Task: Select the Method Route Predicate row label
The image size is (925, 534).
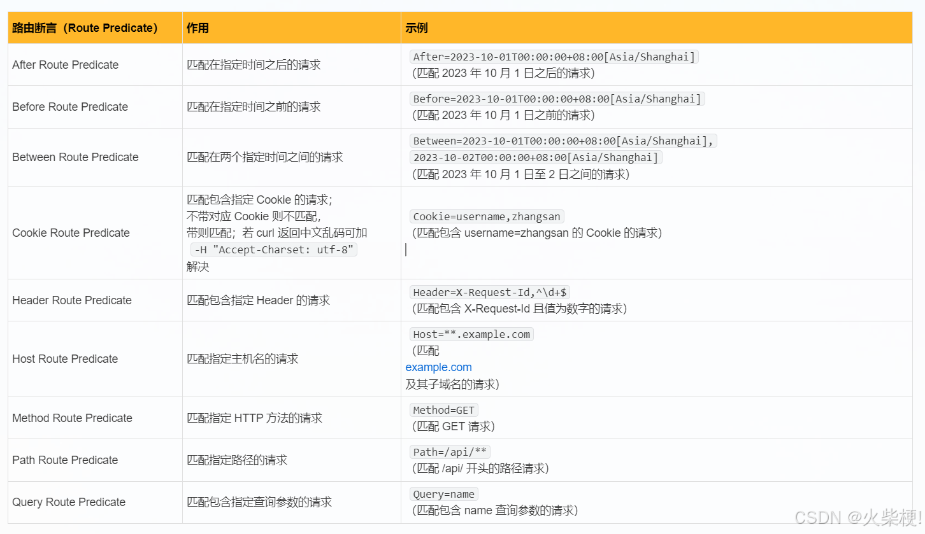Action: (x=72, y=418)
